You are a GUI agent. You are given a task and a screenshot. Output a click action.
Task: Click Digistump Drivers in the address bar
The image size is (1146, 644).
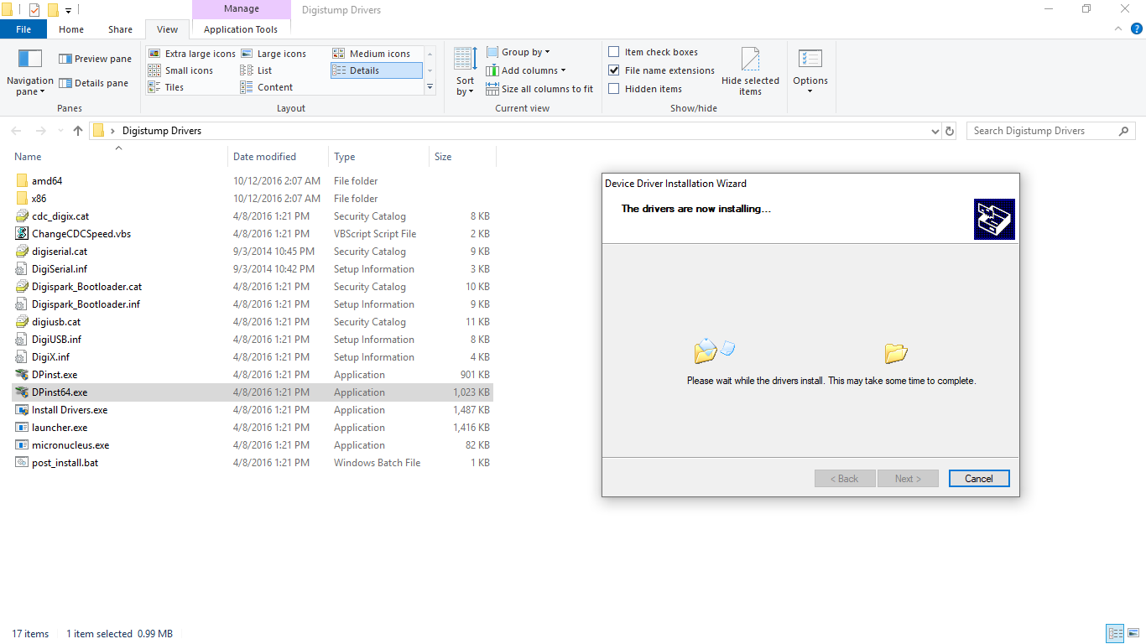(162, 131)
